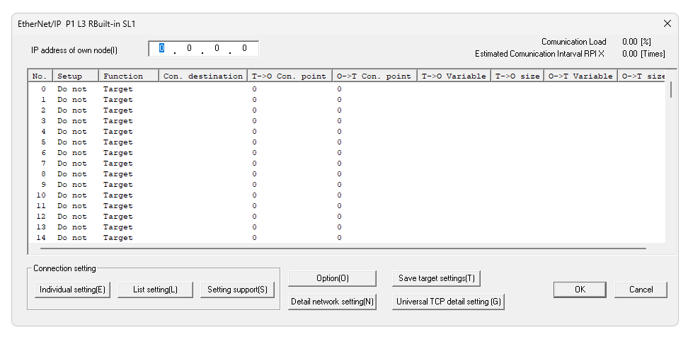Image resolution: width=688 pixels, height=337 pixels.
Task: Click 'Target' function in row 2
Action: pyautogui.click(x=118, y=110)
